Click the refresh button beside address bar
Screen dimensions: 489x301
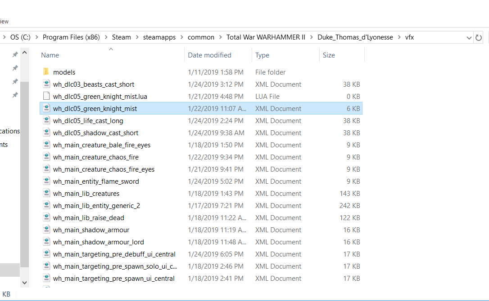pyautogui.click(x=478, y=38)
